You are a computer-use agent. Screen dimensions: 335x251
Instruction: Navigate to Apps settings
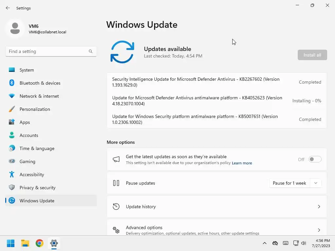click(51, 122)
